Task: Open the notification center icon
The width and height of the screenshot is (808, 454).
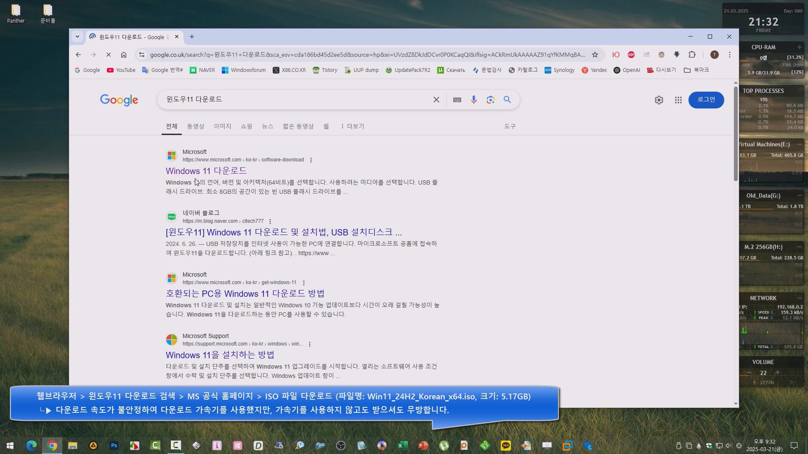Action: click(x=794, y=446)
